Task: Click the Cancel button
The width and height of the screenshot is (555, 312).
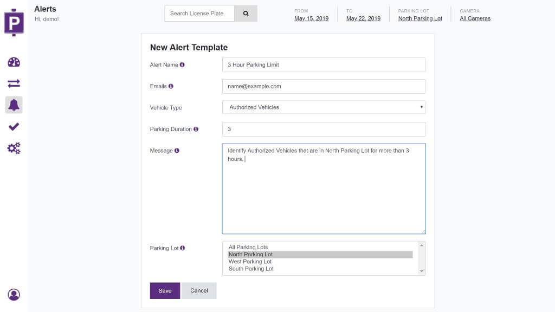Action: pyautogui.click(x=199, y=291)
